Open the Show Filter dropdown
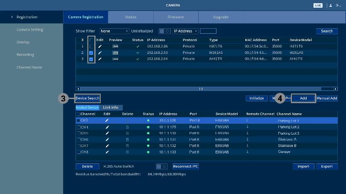The image size is (346, 194). (x=114, y=31)
